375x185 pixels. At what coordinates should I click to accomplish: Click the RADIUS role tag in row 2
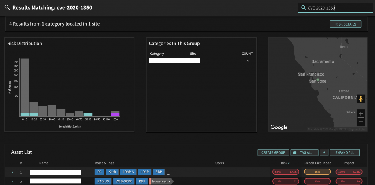point(103,181)
